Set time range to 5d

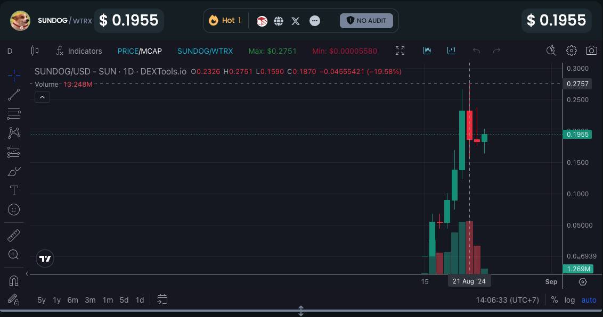tap(124, 300)
